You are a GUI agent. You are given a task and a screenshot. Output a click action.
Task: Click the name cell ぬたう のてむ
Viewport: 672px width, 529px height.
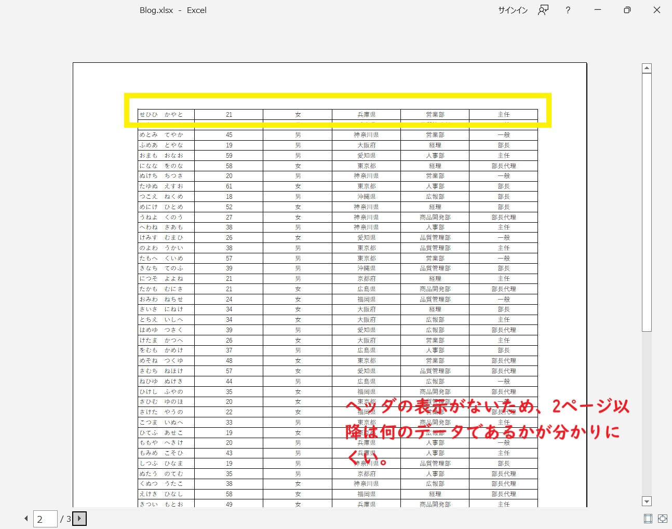(166, 474)
